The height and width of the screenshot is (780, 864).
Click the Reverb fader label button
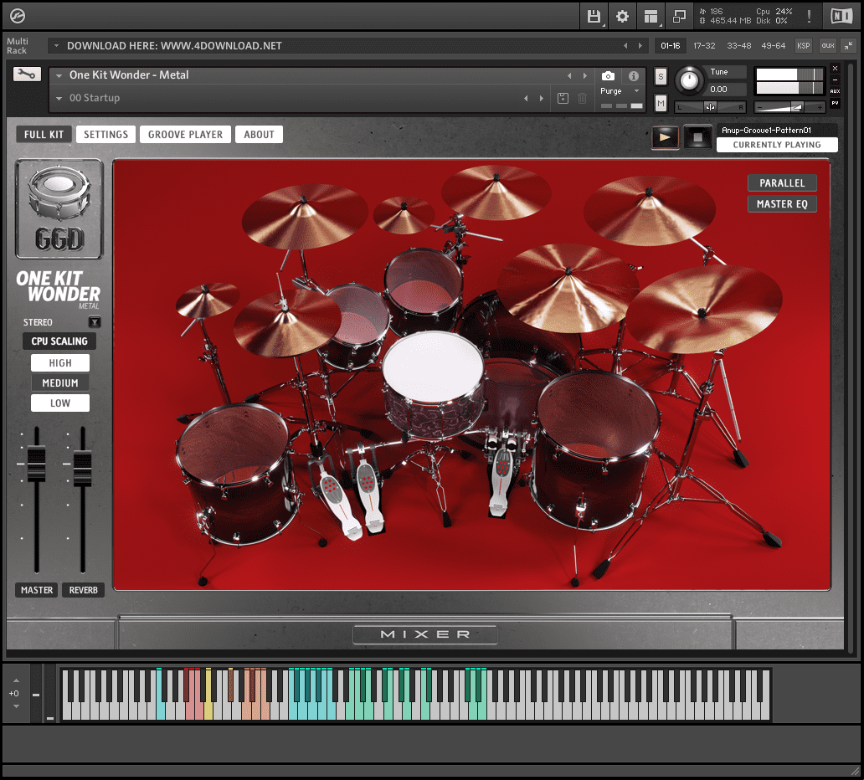[x=83, y=590]
